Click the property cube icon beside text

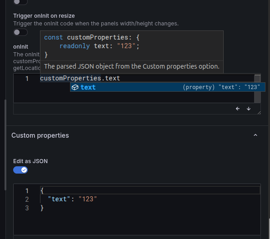click(x=75, y=87)
